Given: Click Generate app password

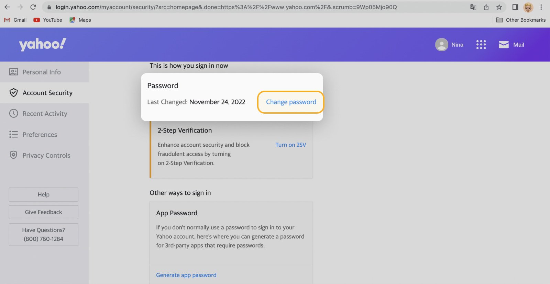Looking at the screenshot, I should (x=186, y=275).
